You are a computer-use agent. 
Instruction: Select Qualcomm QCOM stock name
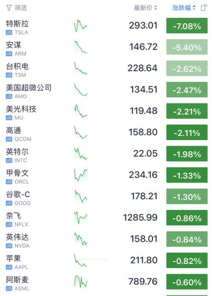point(14,130)
